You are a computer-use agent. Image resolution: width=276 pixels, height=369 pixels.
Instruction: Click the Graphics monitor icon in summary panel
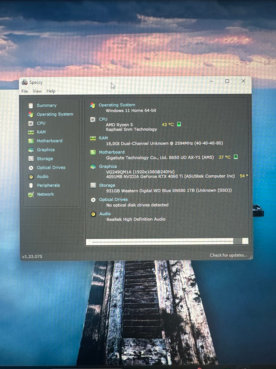pos(93,167)
